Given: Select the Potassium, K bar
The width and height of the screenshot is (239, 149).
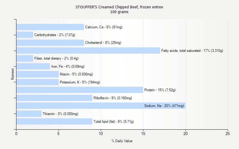Looking at the screenshot, I should pyautogui.click(x=38, y=82).
